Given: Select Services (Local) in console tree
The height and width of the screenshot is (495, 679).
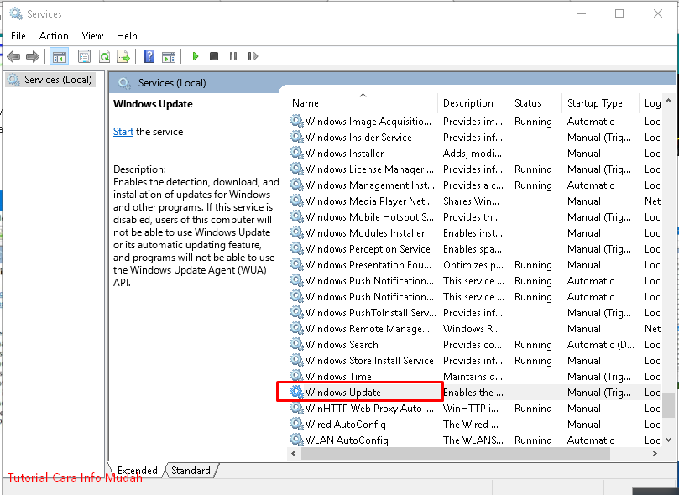Looking at the screenshot, I should pyautogui.click(x=50, y=80).
